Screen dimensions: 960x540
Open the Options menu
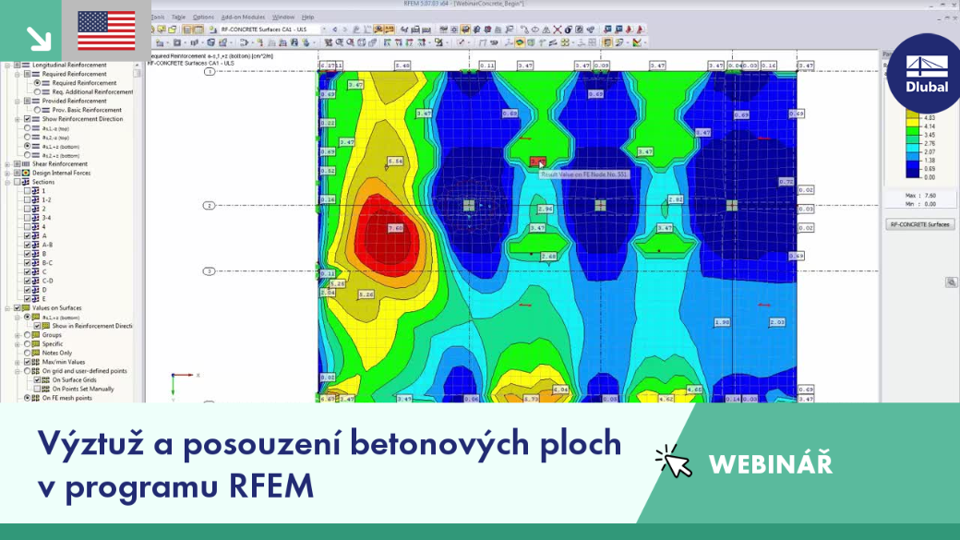tap(203, 18)
